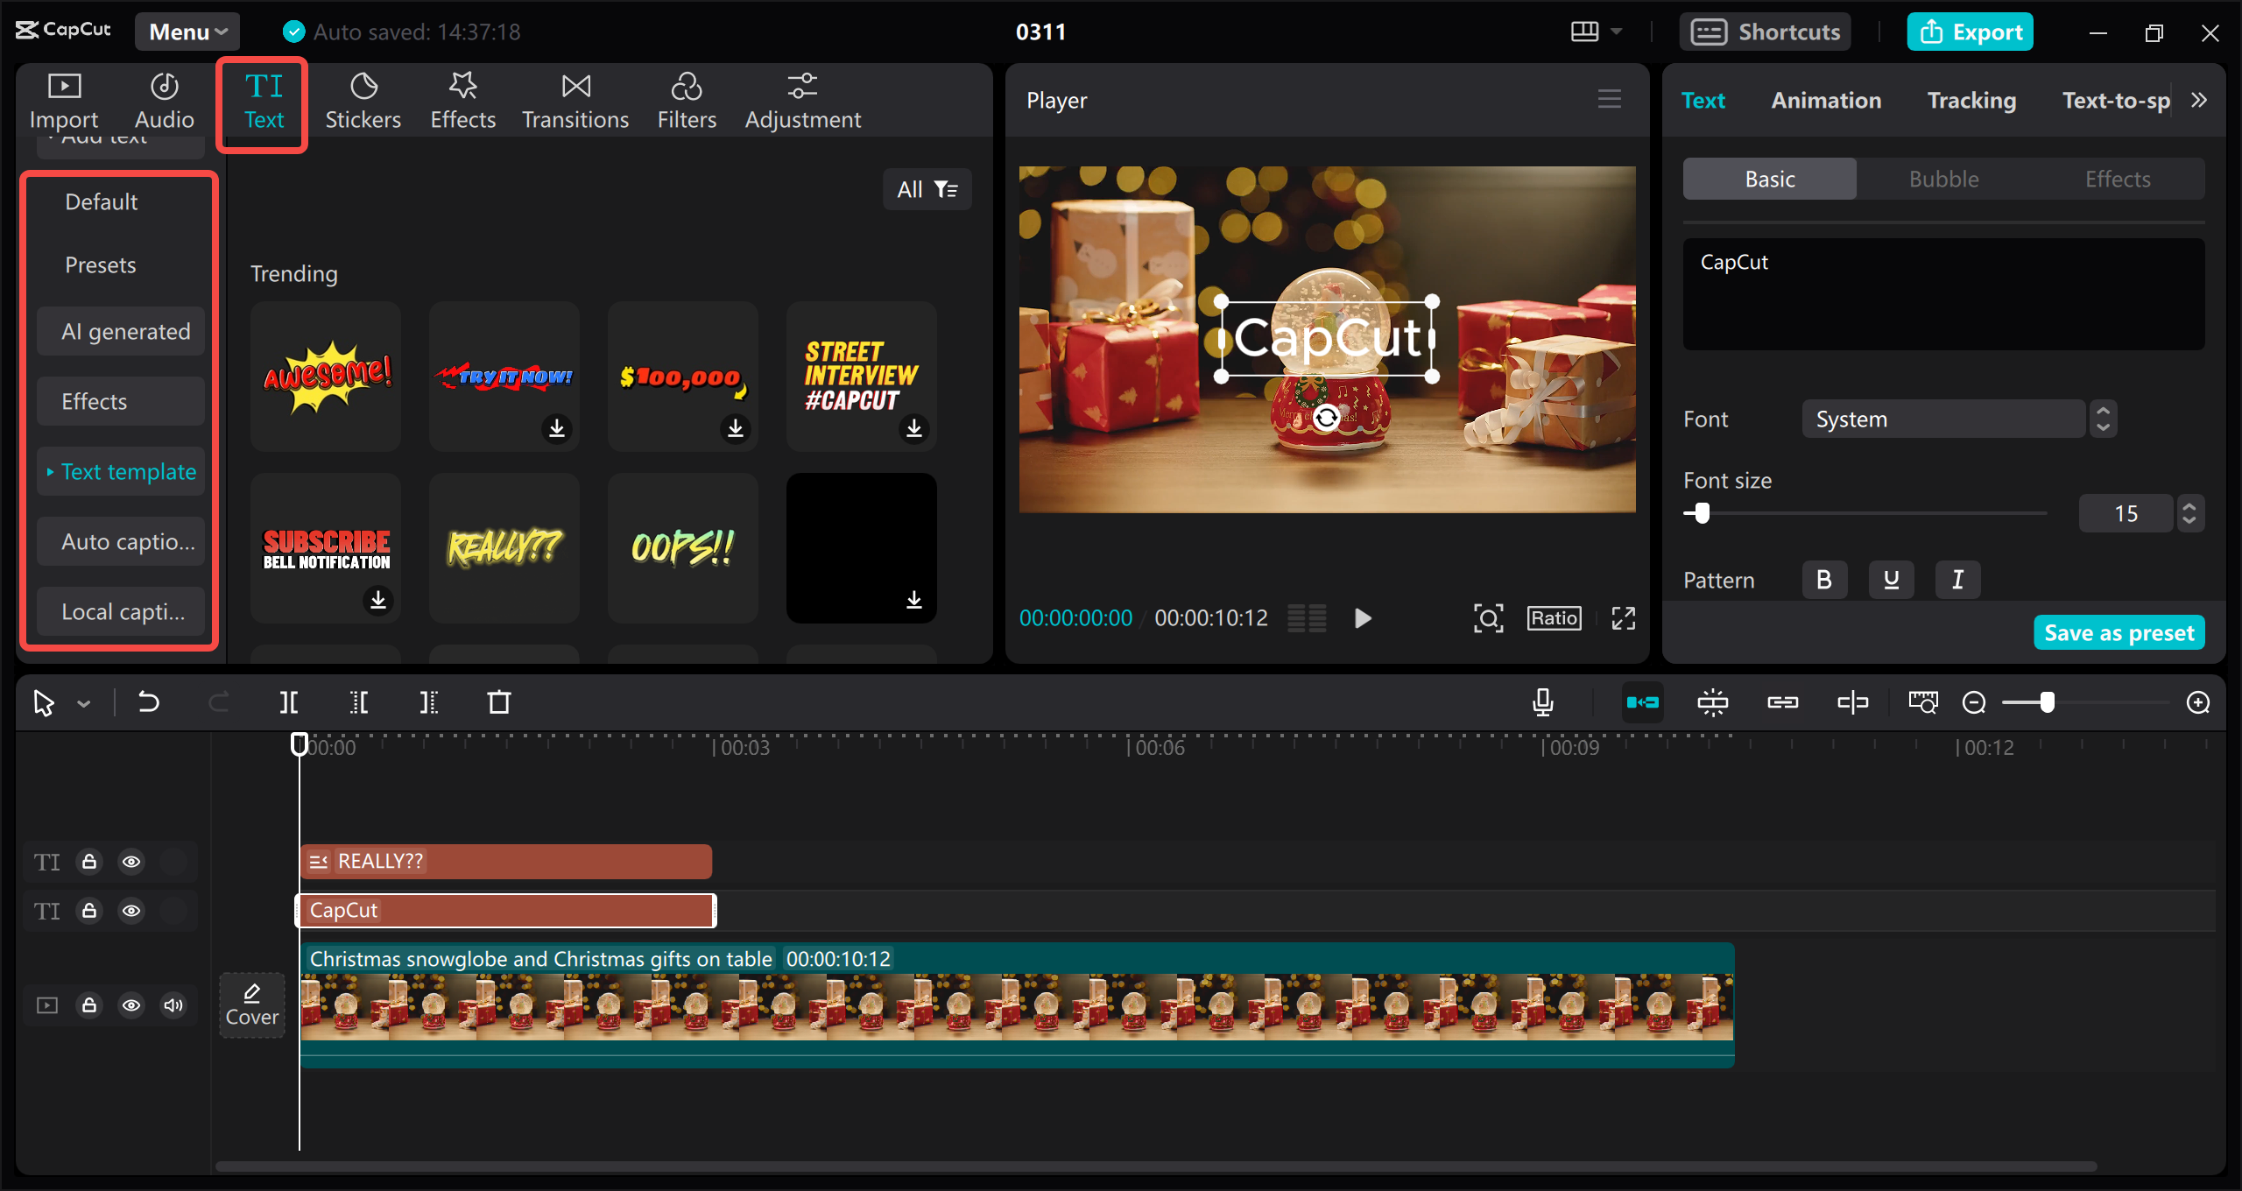2242x1191 pixels.
Task: Click the Undo arrow in timeline toolbar
Action: click(x=149, y=702)
